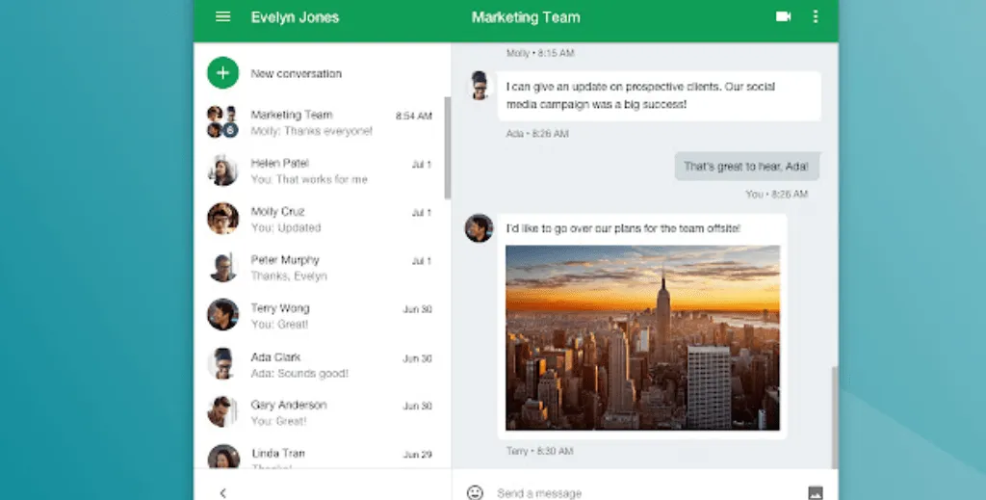Click the 'Terry • 8:30 AM' timestamp

(x=539, y=451)
